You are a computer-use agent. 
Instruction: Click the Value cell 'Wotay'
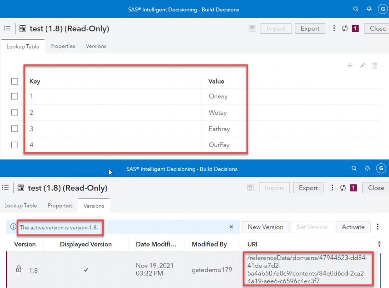217,113
